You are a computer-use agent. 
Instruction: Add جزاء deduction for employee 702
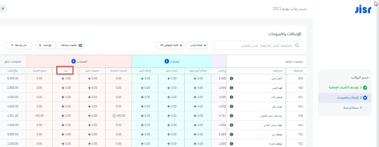pos(63,144)
